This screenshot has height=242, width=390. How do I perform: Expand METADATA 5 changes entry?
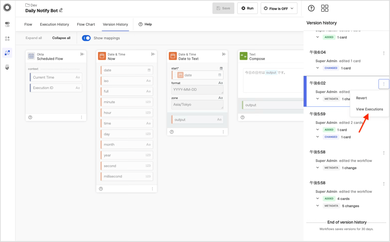317,205
